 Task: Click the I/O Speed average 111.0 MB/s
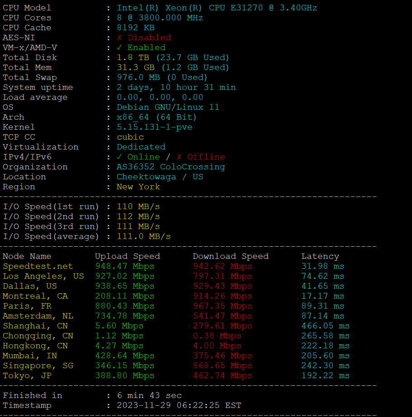[143, 237]
